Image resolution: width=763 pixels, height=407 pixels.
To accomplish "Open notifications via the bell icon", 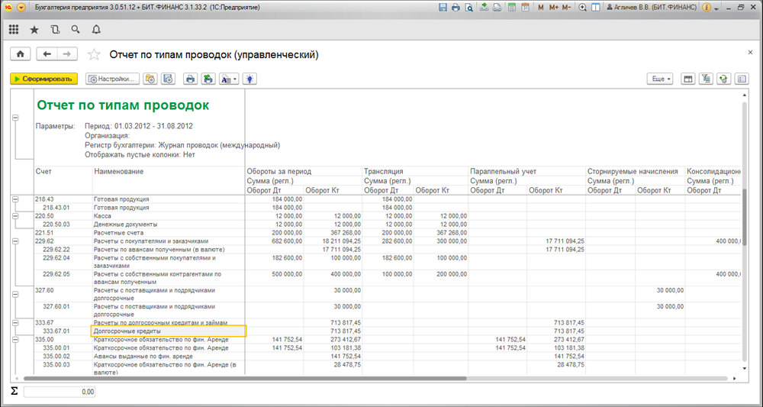I will coord(96,30).
